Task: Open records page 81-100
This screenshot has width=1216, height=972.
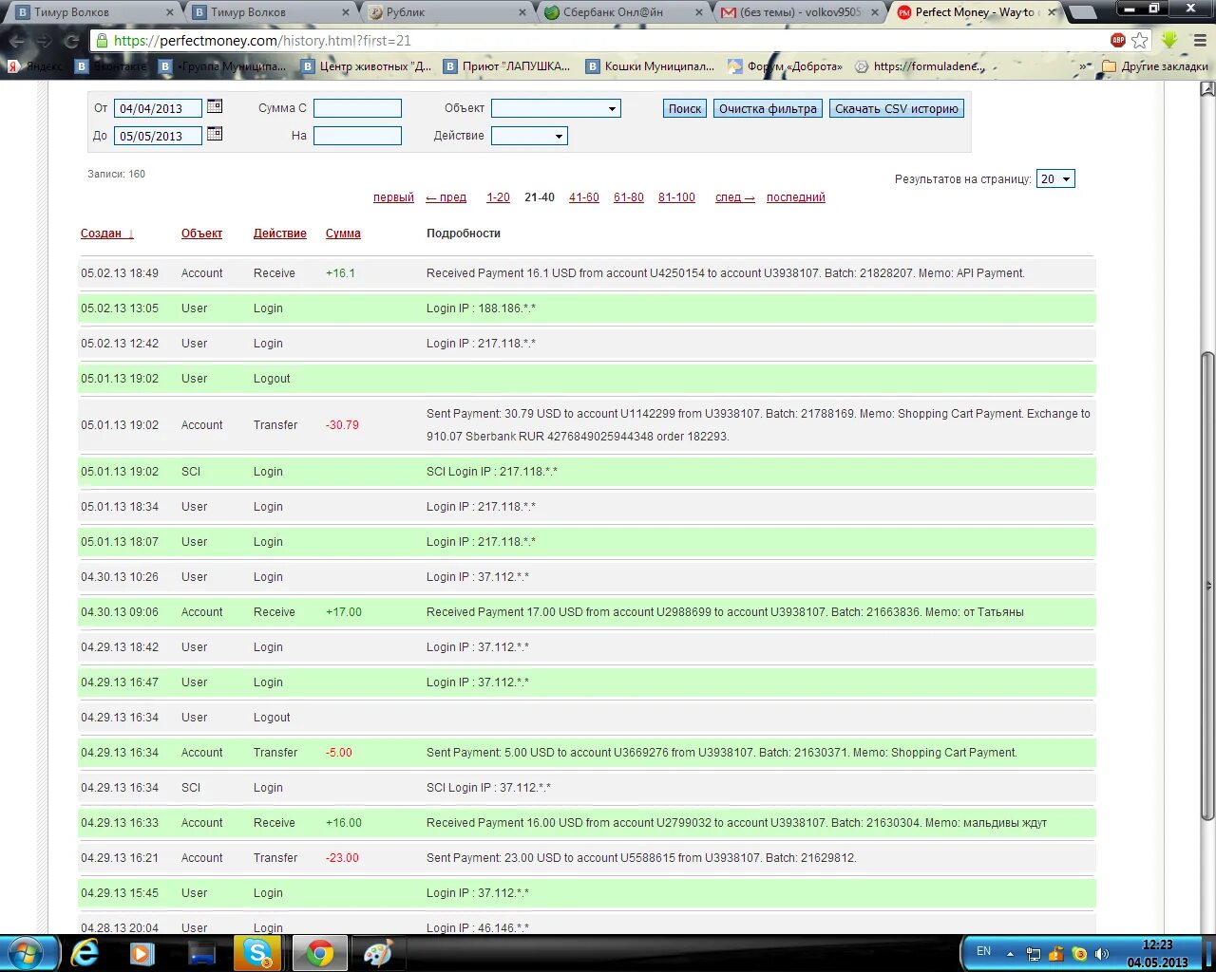Action: (676, 197)
